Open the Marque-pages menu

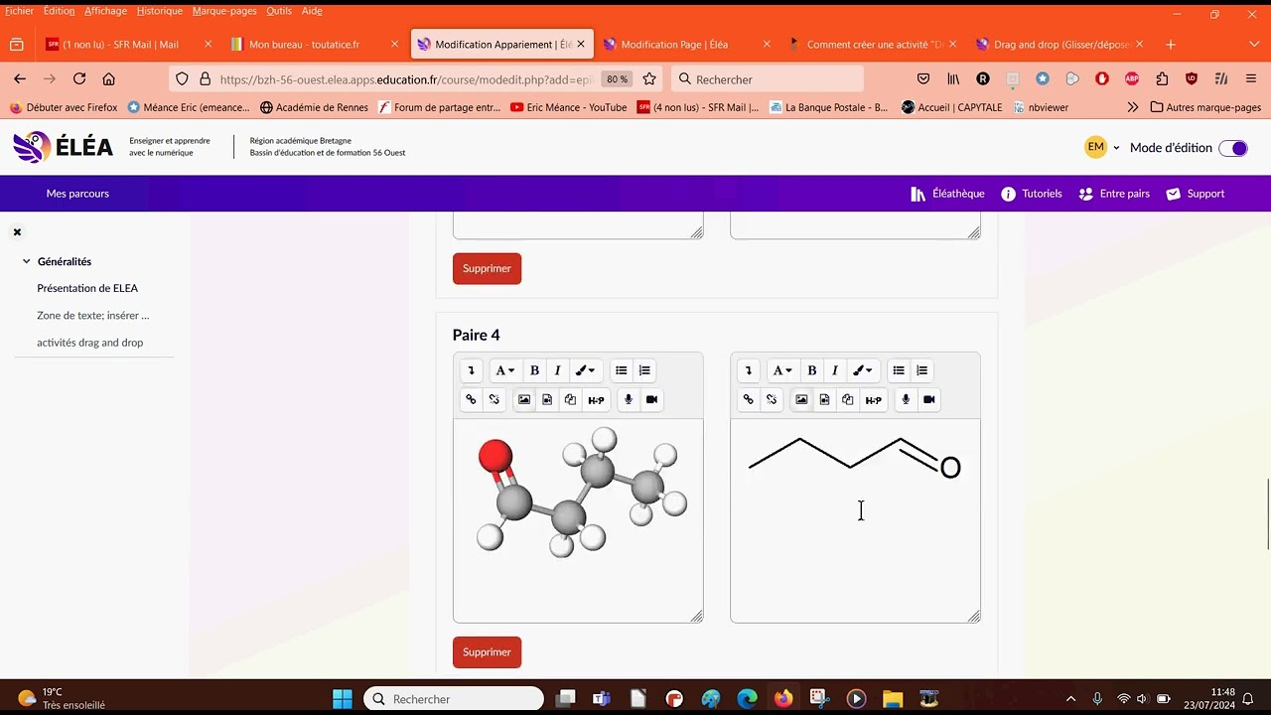(224, 11)
